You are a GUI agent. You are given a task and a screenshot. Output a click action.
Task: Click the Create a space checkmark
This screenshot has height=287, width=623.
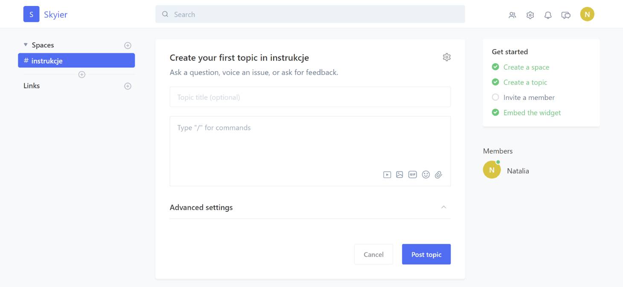(x=495, y=67)
